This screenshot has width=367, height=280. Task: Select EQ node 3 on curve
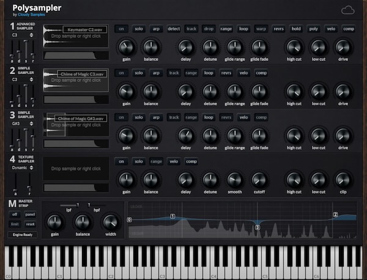258,227
